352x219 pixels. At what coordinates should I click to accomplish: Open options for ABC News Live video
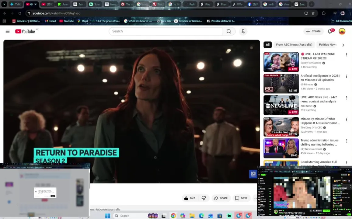click(x=347, y=98)
